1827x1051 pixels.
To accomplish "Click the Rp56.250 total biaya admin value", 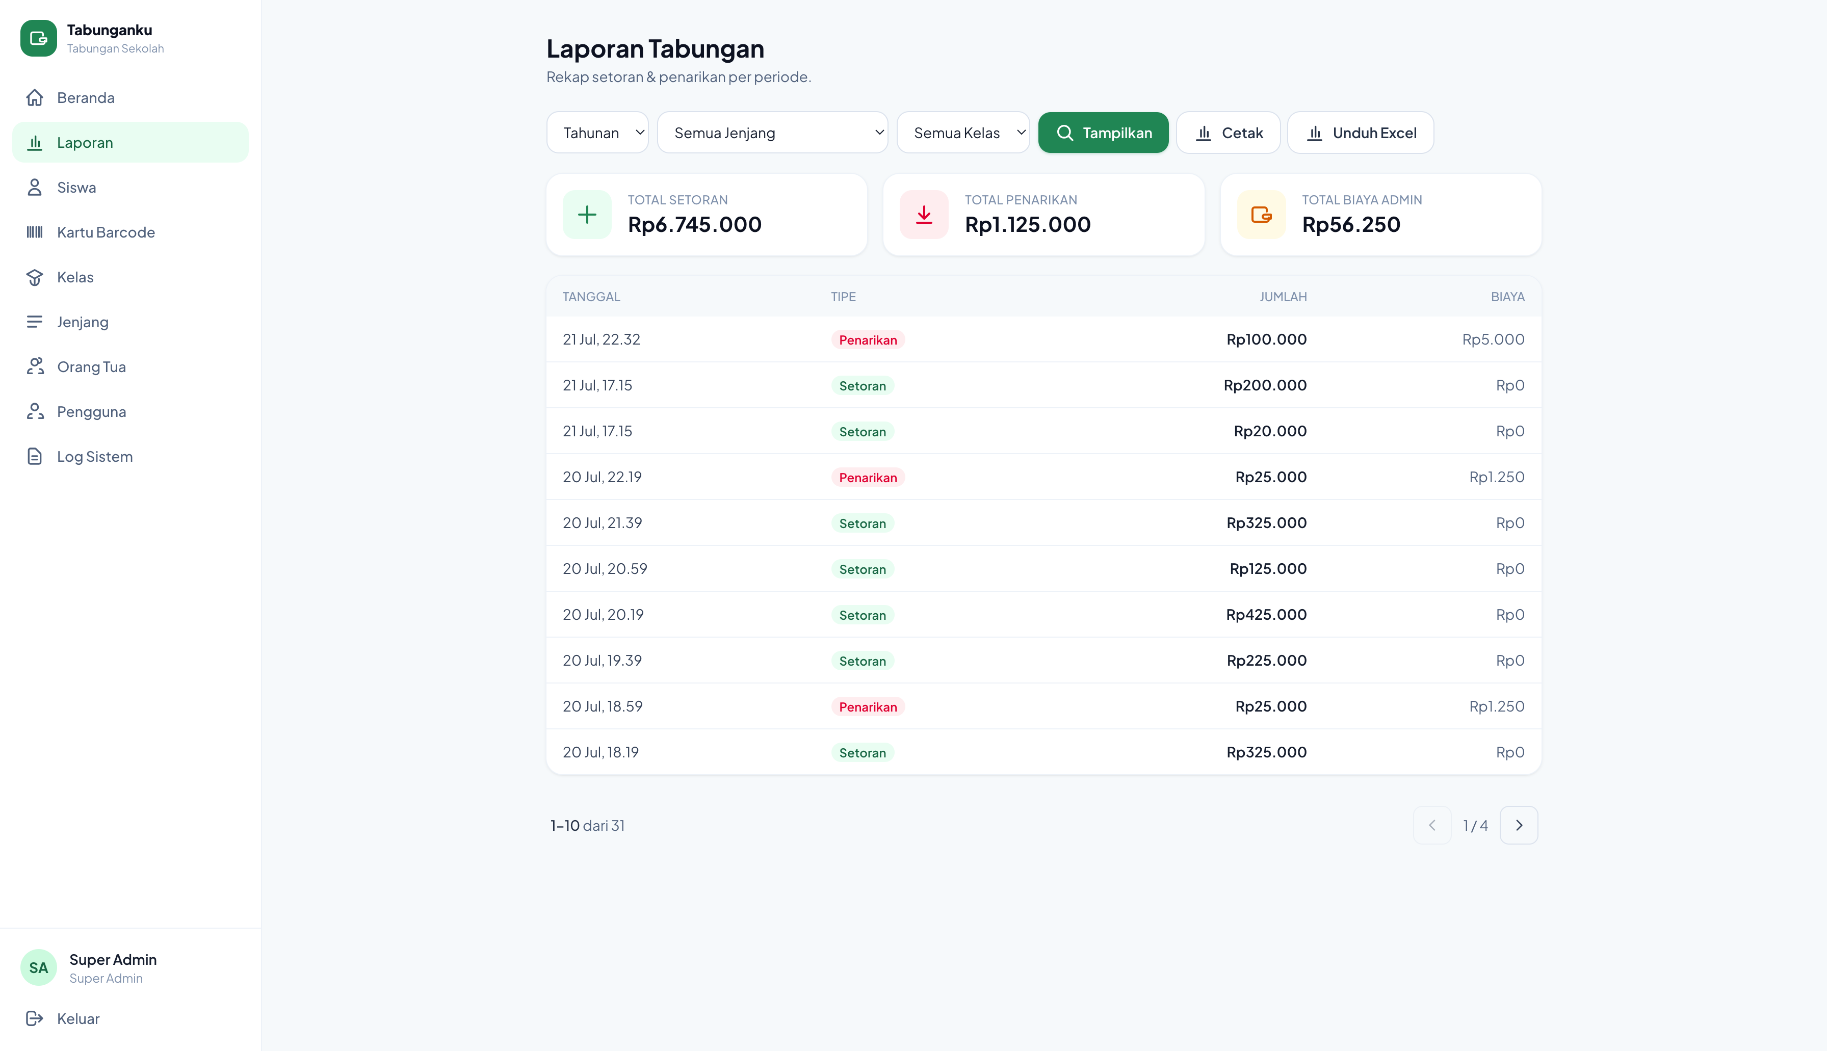I will (x=1350, y=224).
